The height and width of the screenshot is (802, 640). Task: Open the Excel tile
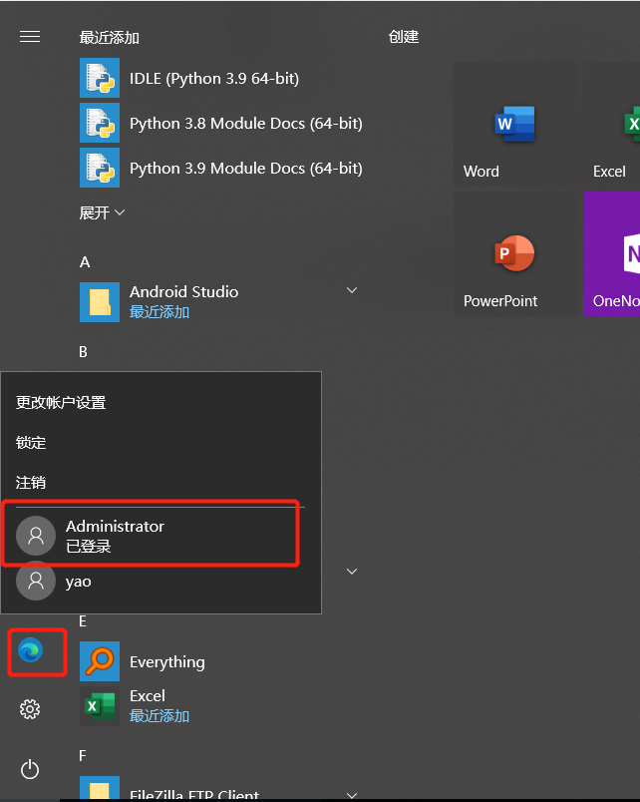coord(612,126)
